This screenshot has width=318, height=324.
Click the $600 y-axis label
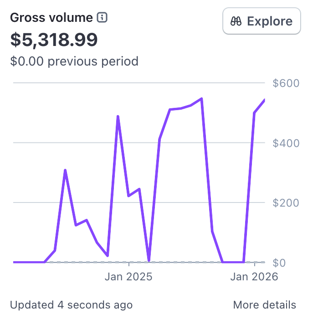click(286, 83)
